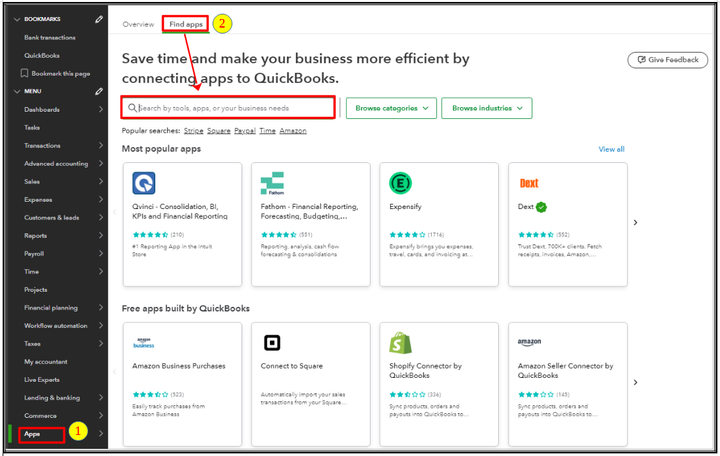This screenshot has height=456, width=720.
Task: Expand the Reports submenu chevron
Action: (101, 236)
